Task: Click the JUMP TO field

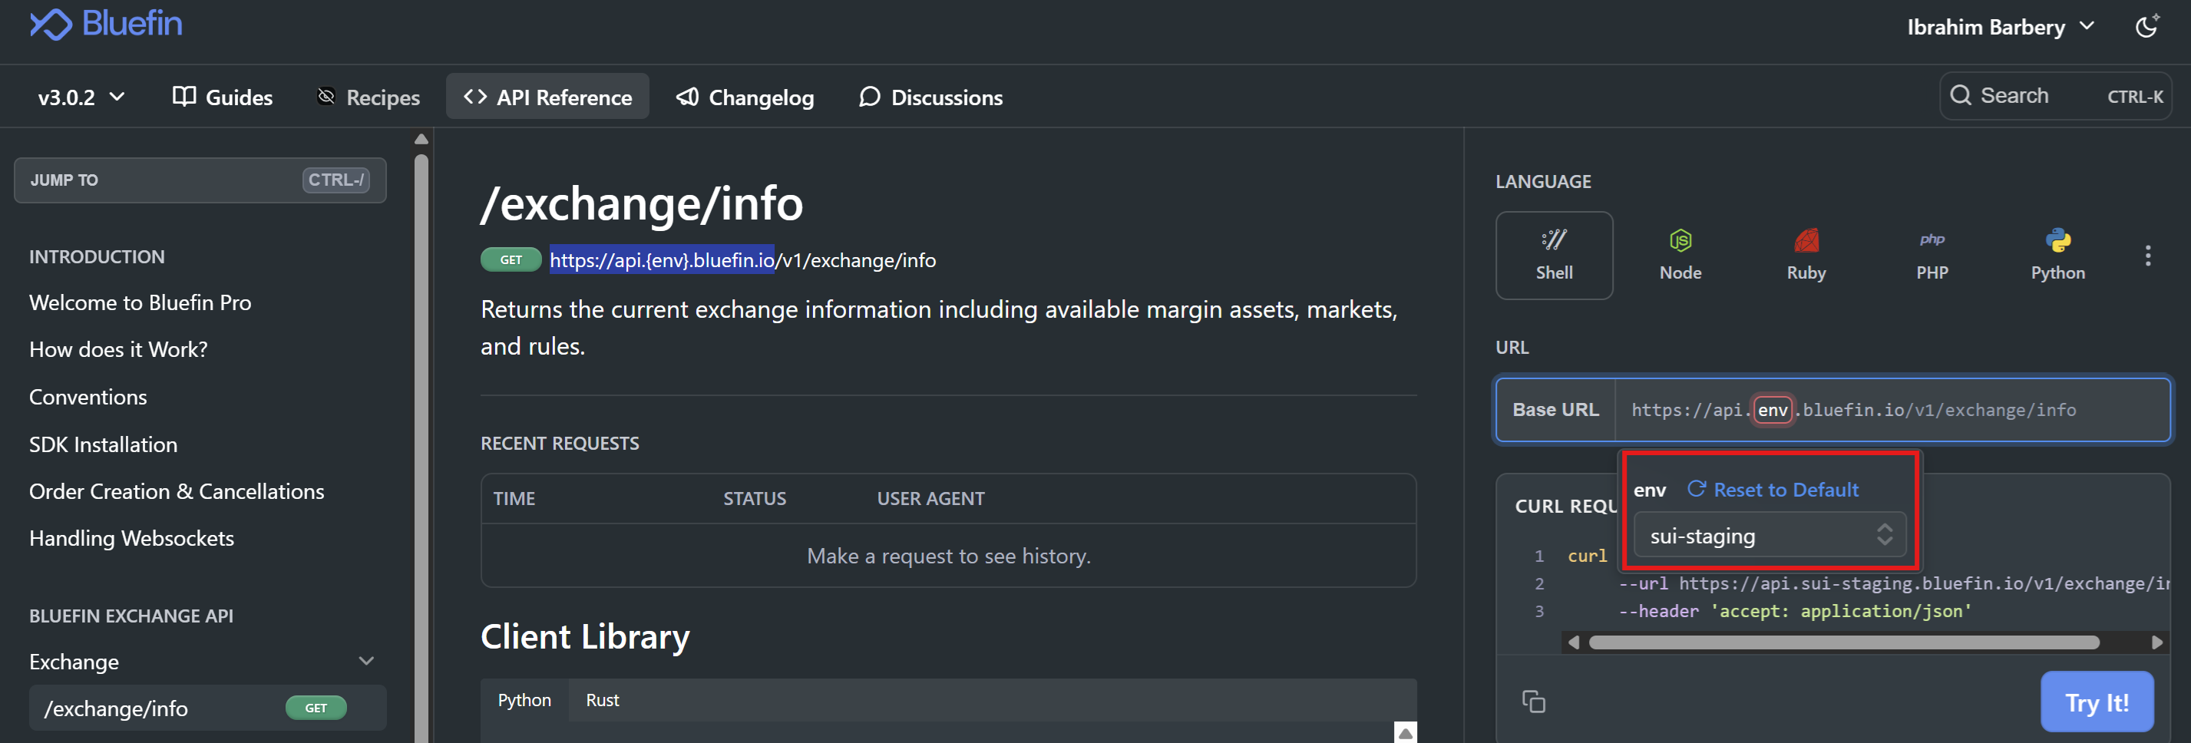Action: 200,180
